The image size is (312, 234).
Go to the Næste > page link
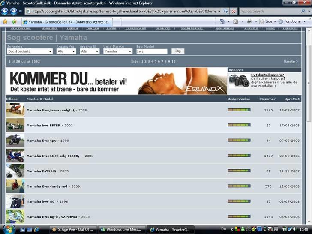point(291,62)
